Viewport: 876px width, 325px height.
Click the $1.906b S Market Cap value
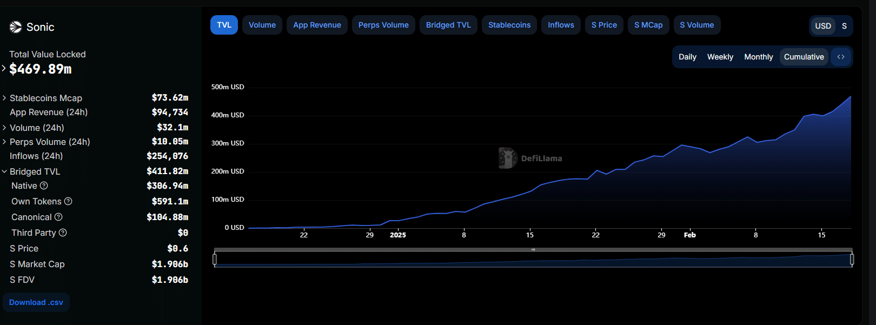(x=170, y=264)
